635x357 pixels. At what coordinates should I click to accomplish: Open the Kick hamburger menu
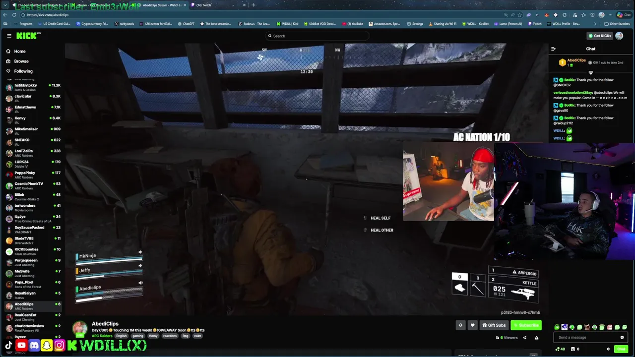point(9,36)
